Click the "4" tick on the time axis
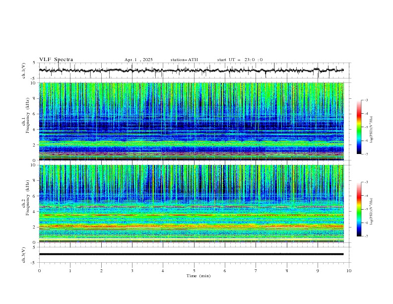Image resolution: width=393 pixels, height=304 pixels. coord(163,271)
